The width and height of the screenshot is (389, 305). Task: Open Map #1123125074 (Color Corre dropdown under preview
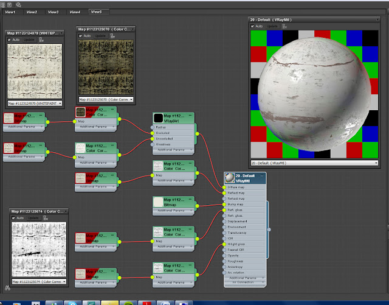pos(39,282)
